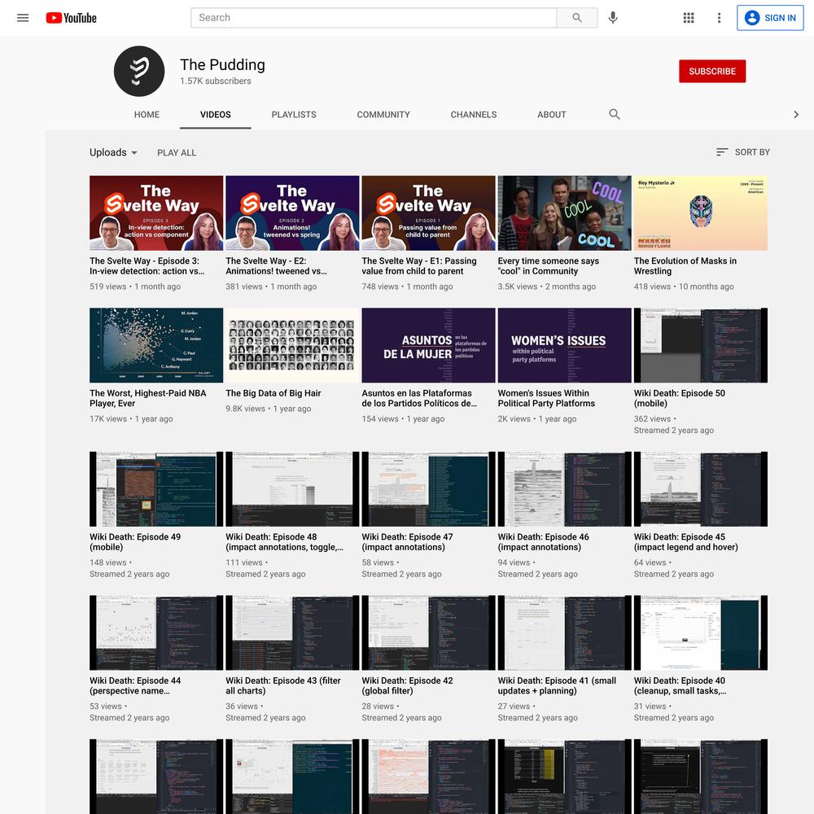The width and height of the screenshot is (814, 814).
Task: Click title "The Worst, Highest-Paid NBA Player, Ever"
Action: pyautogui.click(x=148, y=398)
